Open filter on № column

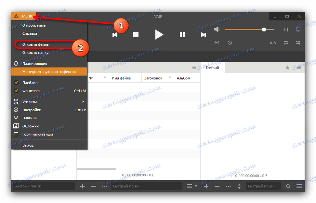pos(105,78)
